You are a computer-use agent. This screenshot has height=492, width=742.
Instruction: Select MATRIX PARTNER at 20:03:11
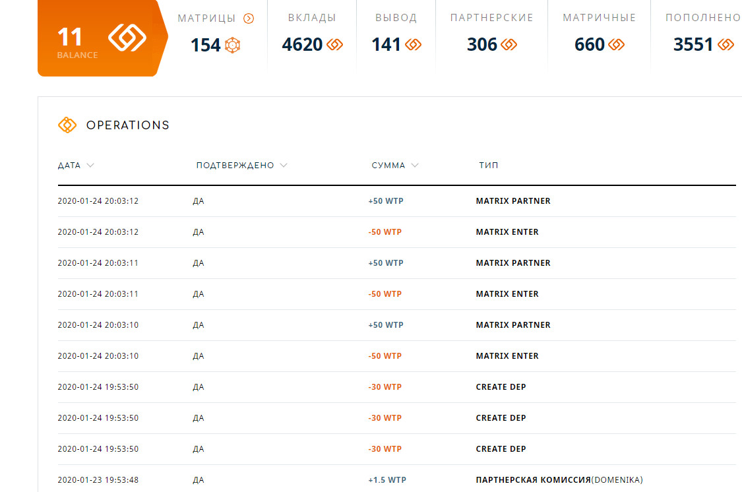pos(513,263)
